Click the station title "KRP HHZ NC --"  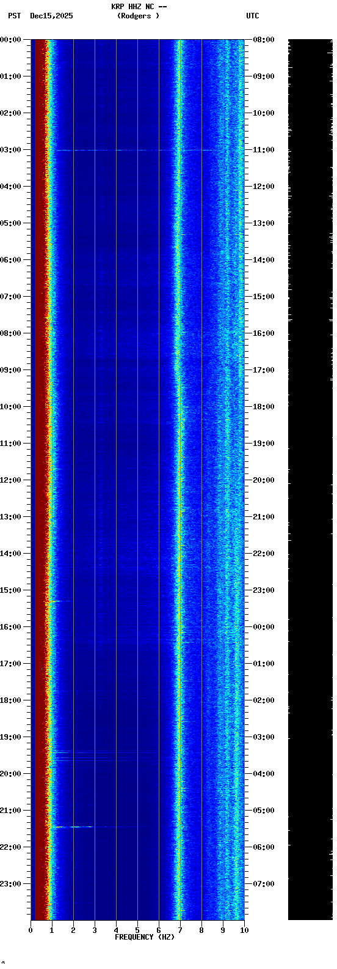point(139,7)
